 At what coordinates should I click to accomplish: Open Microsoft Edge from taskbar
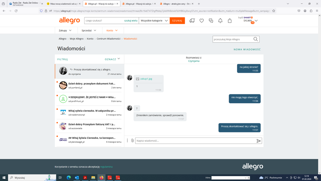(x=68, y=177)
